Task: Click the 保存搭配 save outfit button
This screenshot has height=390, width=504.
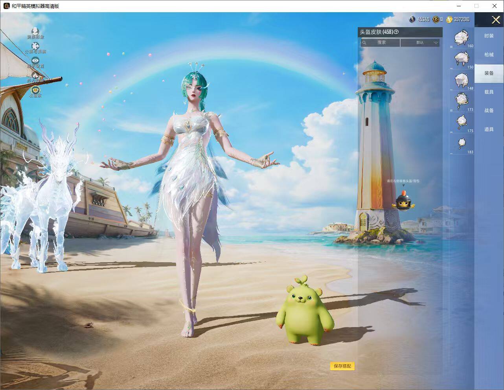Action: click(x=342, y=366)
